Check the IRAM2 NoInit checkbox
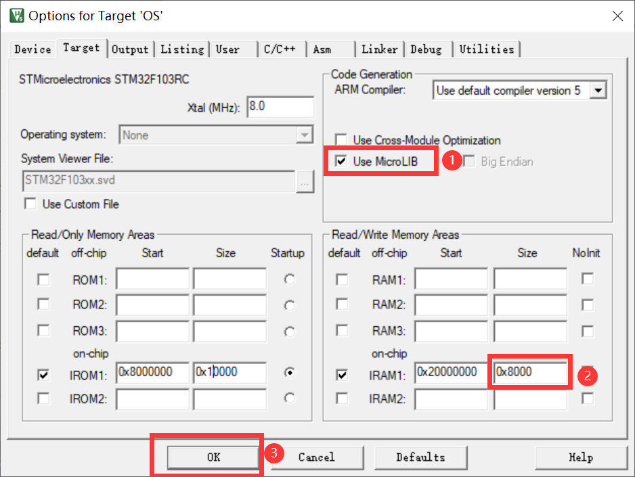The image size is (635, 477). pos(587,399)
